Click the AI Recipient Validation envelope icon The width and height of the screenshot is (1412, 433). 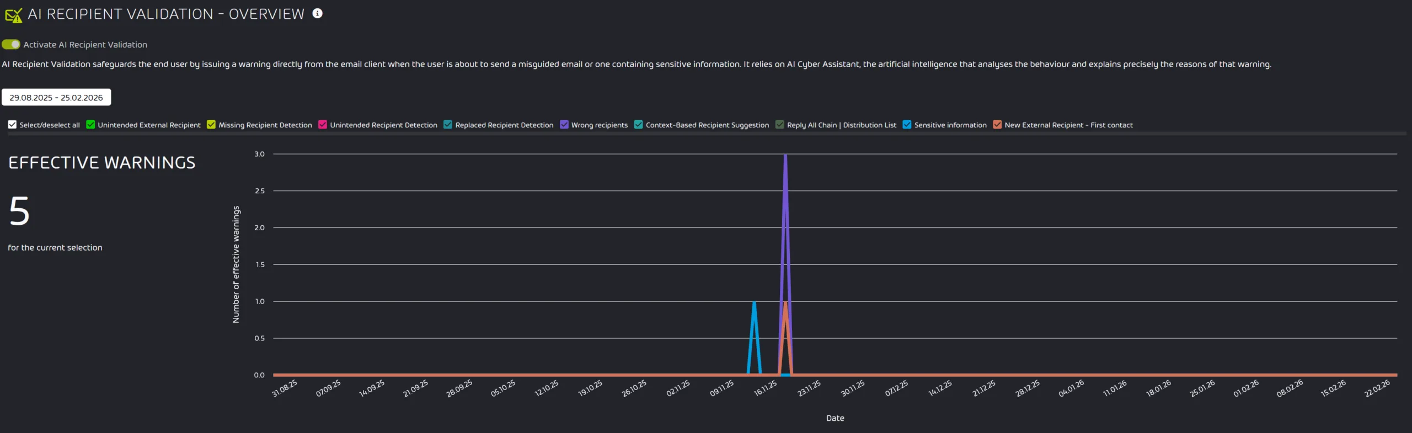(13, 15)
